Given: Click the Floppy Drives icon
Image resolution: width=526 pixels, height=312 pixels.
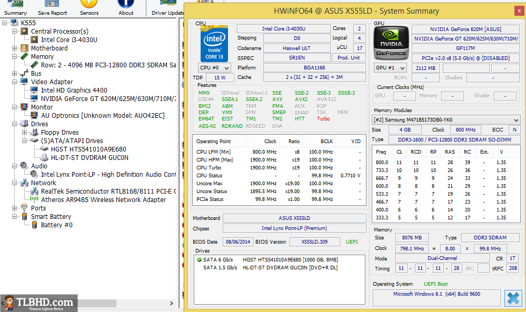Looking at the screenshot, I should click(x=34, y=132).
